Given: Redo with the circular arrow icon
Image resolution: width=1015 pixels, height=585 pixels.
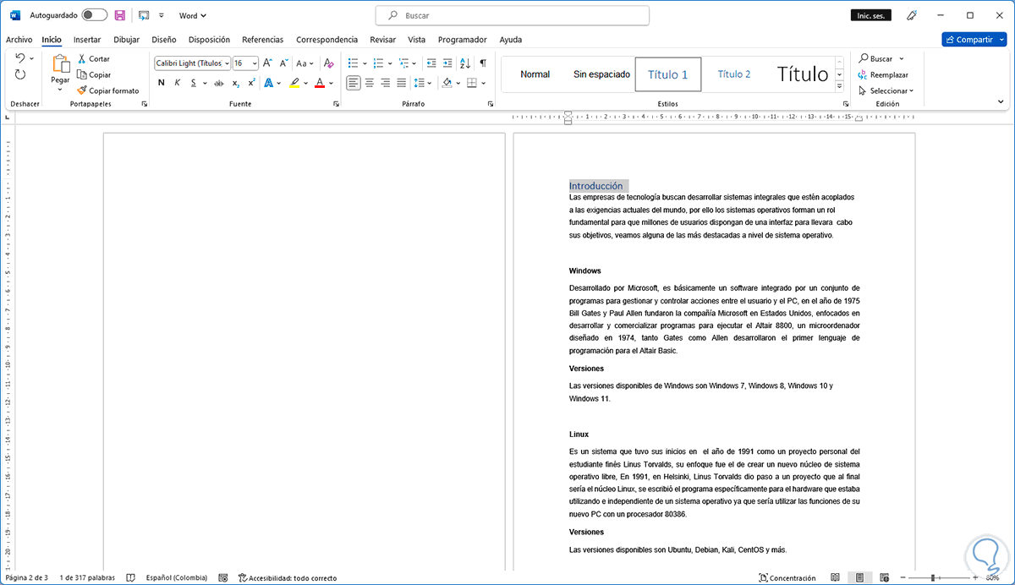Looking at the screenshot, I should [20, 74].
